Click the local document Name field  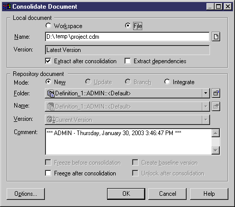(127, 37)
